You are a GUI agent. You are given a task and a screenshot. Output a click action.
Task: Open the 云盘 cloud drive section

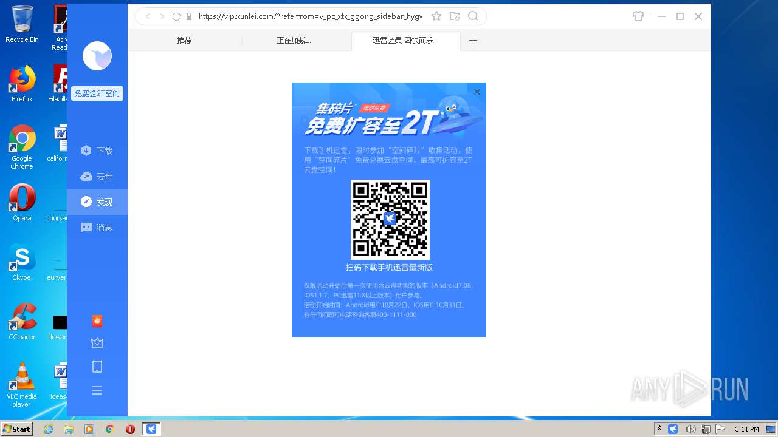tap(97, 177)
